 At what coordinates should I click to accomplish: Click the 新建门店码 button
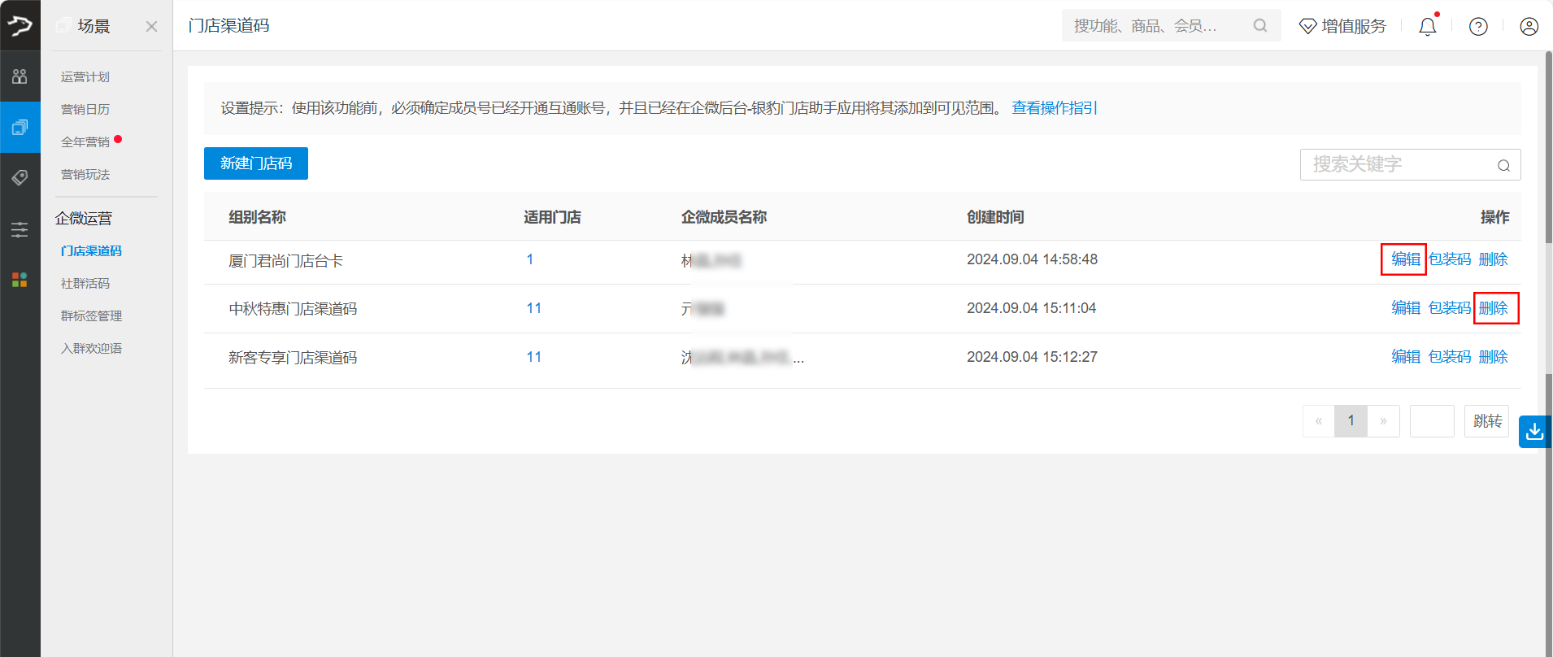(x=255, y=163)
